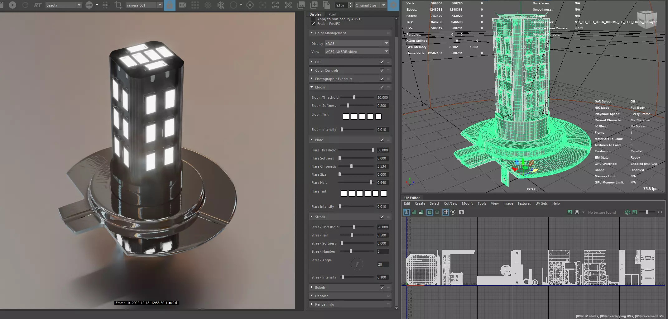This screenshot has width=668, height=319.
Task: Open the Cut/Sew menu in UV Editor
Action: click(450, 203)
